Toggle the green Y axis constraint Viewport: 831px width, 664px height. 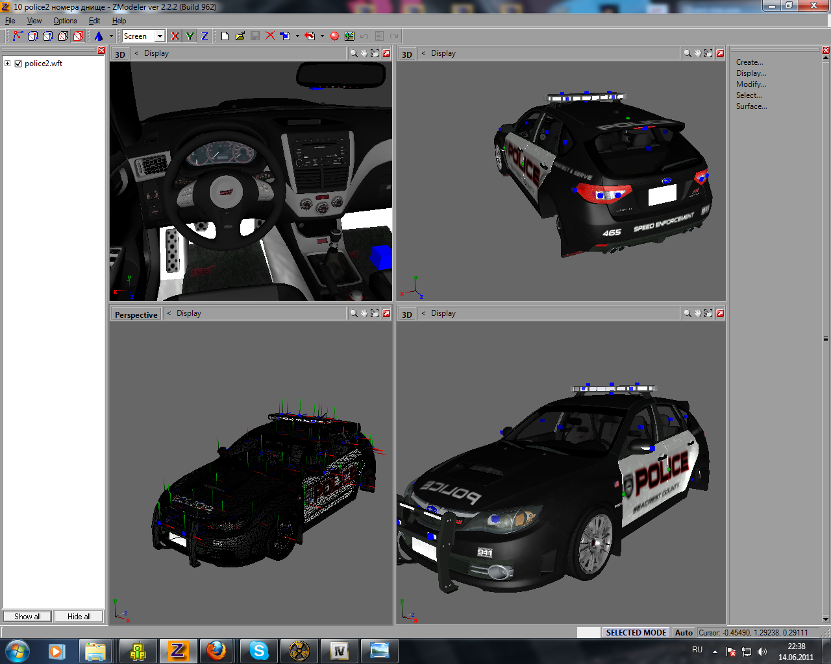tap(190, 36)
